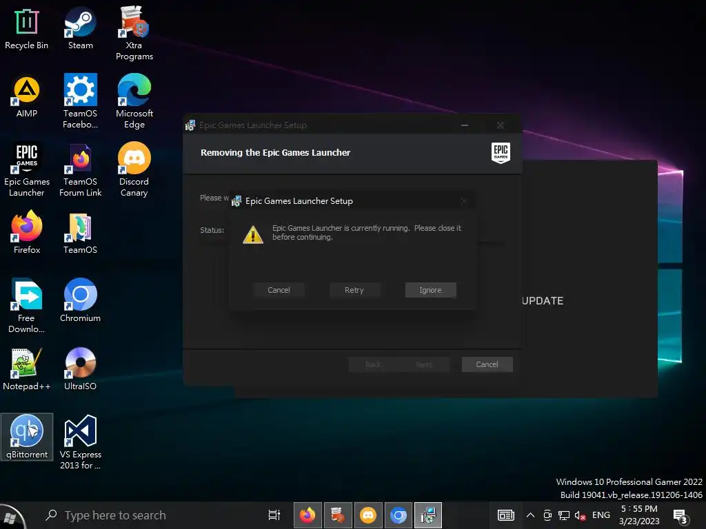Select the Notepad++ desktop icon
Image resolution: width=706 pixels, height=529 pixels.
click(x=27, y=369)
